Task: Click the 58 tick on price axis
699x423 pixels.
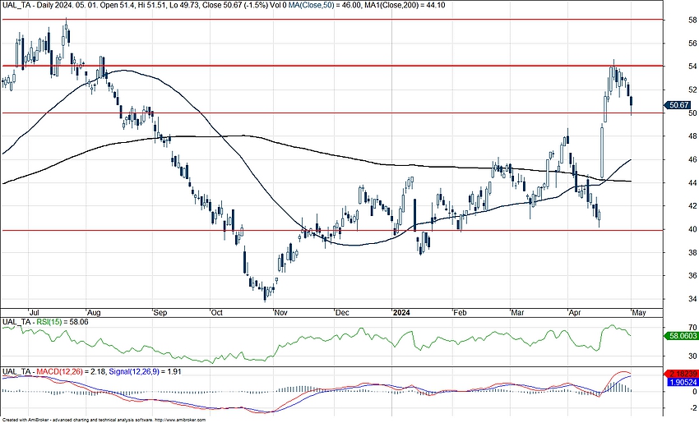Action: point(670,20)
